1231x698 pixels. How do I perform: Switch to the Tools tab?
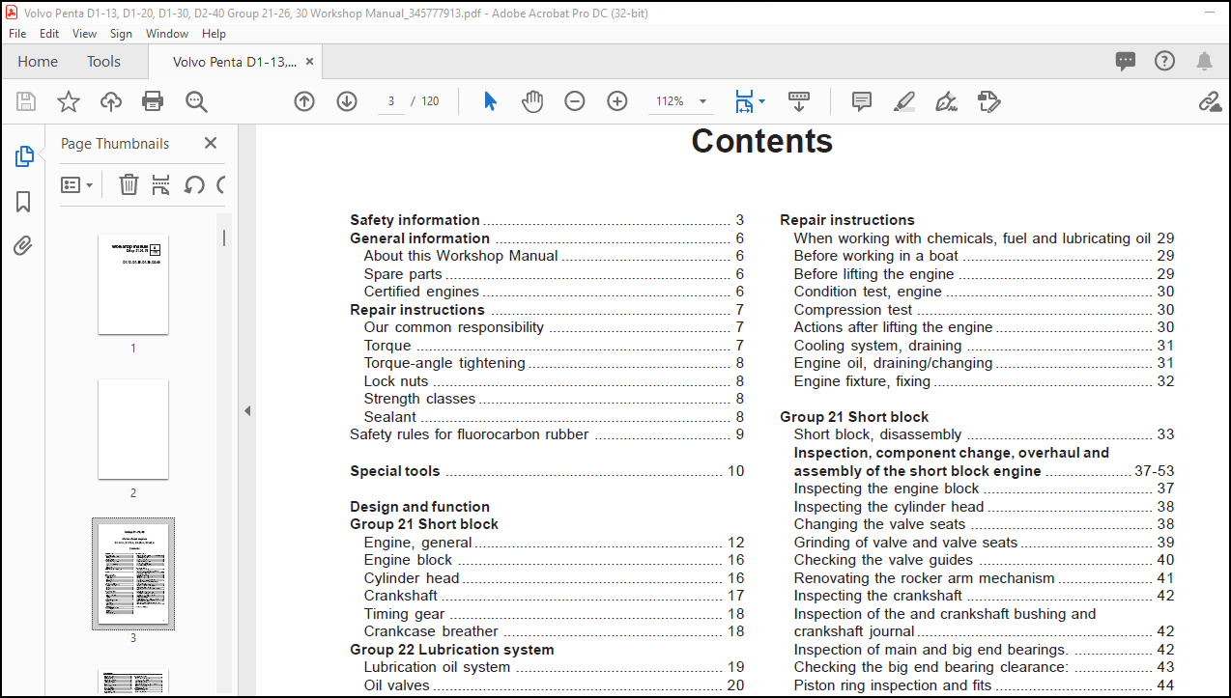coord(103,61)
